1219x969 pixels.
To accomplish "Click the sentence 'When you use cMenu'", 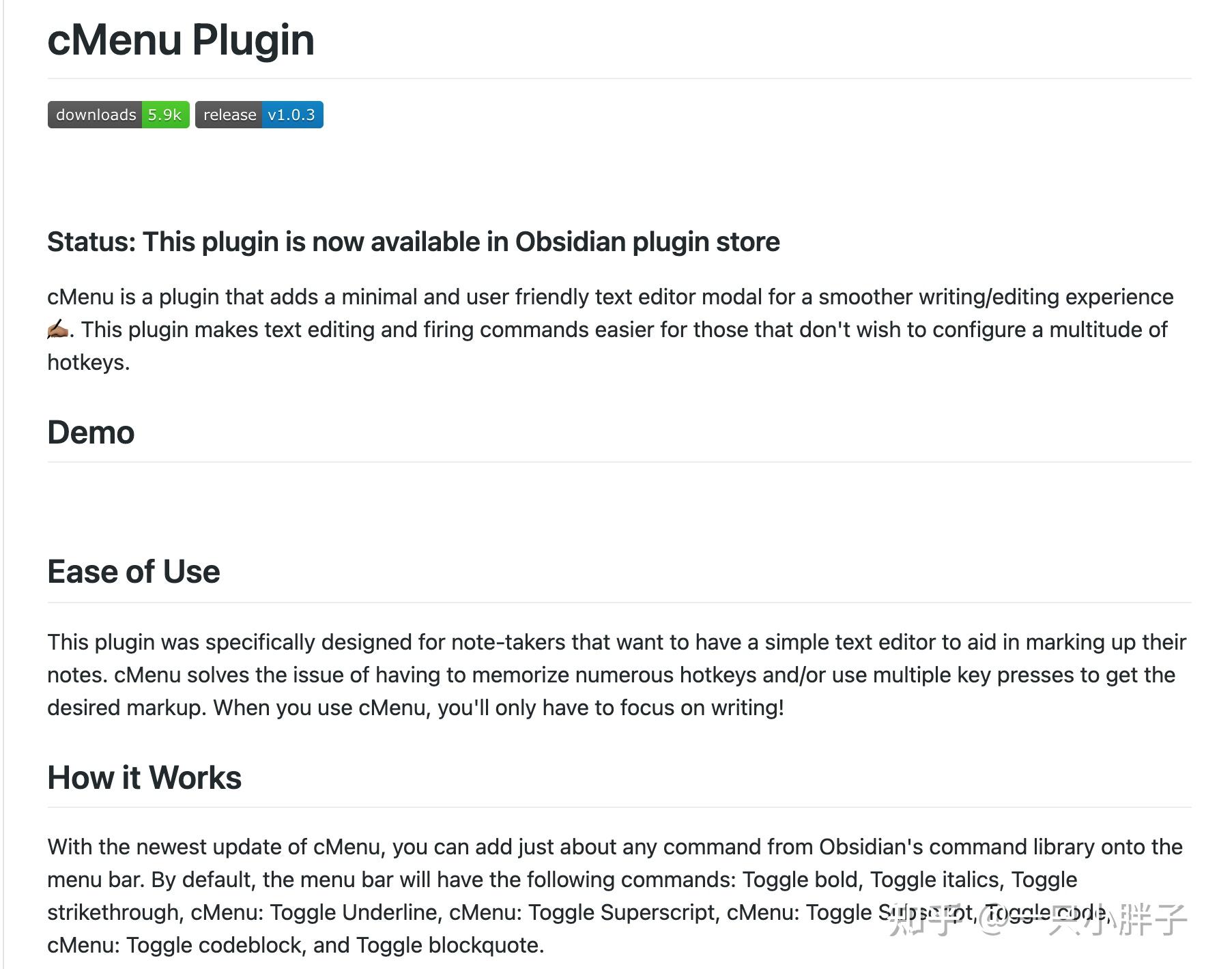I will pos(498,708).
